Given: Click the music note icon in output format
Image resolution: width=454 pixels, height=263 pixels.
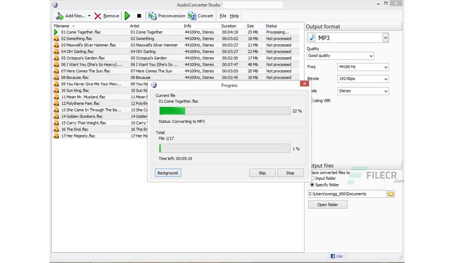Looking at the screenshot, I should pos(312,37).
